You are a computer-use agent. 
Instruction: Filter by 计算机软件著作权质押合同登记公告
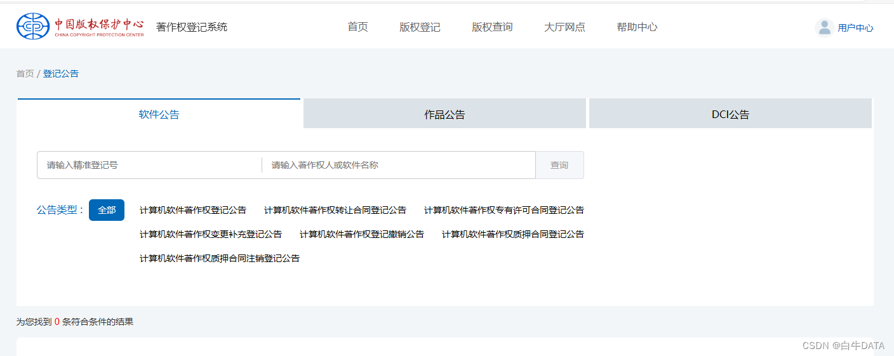[513, 234]
